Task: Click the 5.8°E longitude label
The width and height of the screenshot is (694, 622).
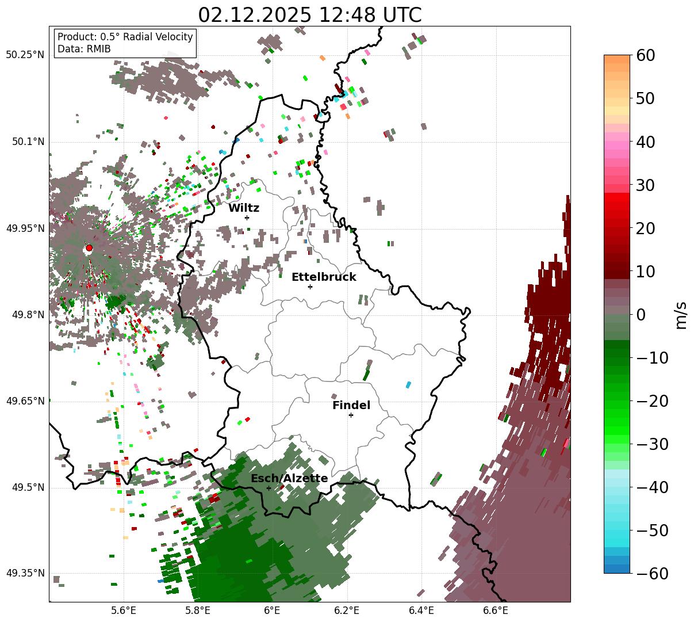Action: click(x=198, y=610)
